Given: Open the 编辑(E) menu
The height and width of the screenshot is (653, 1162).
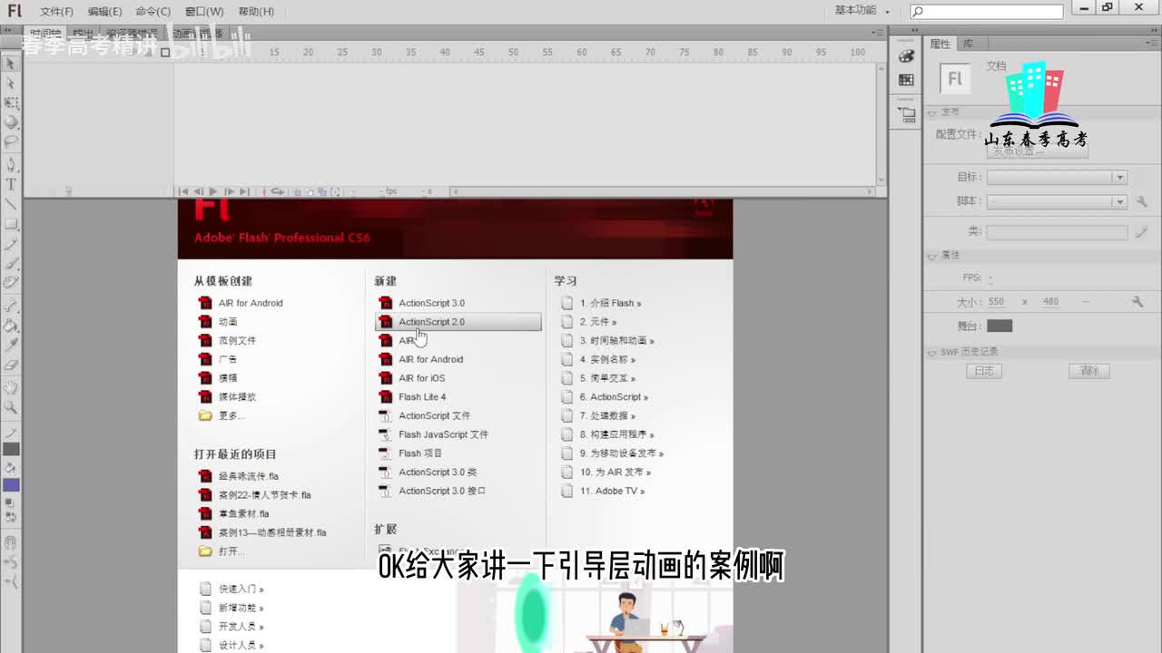Looking at the screenshot, I should click(x=104, y=12).
